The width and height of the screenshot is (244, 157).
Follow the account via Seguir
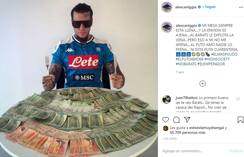pyautogui.click(x=210, y=7)
